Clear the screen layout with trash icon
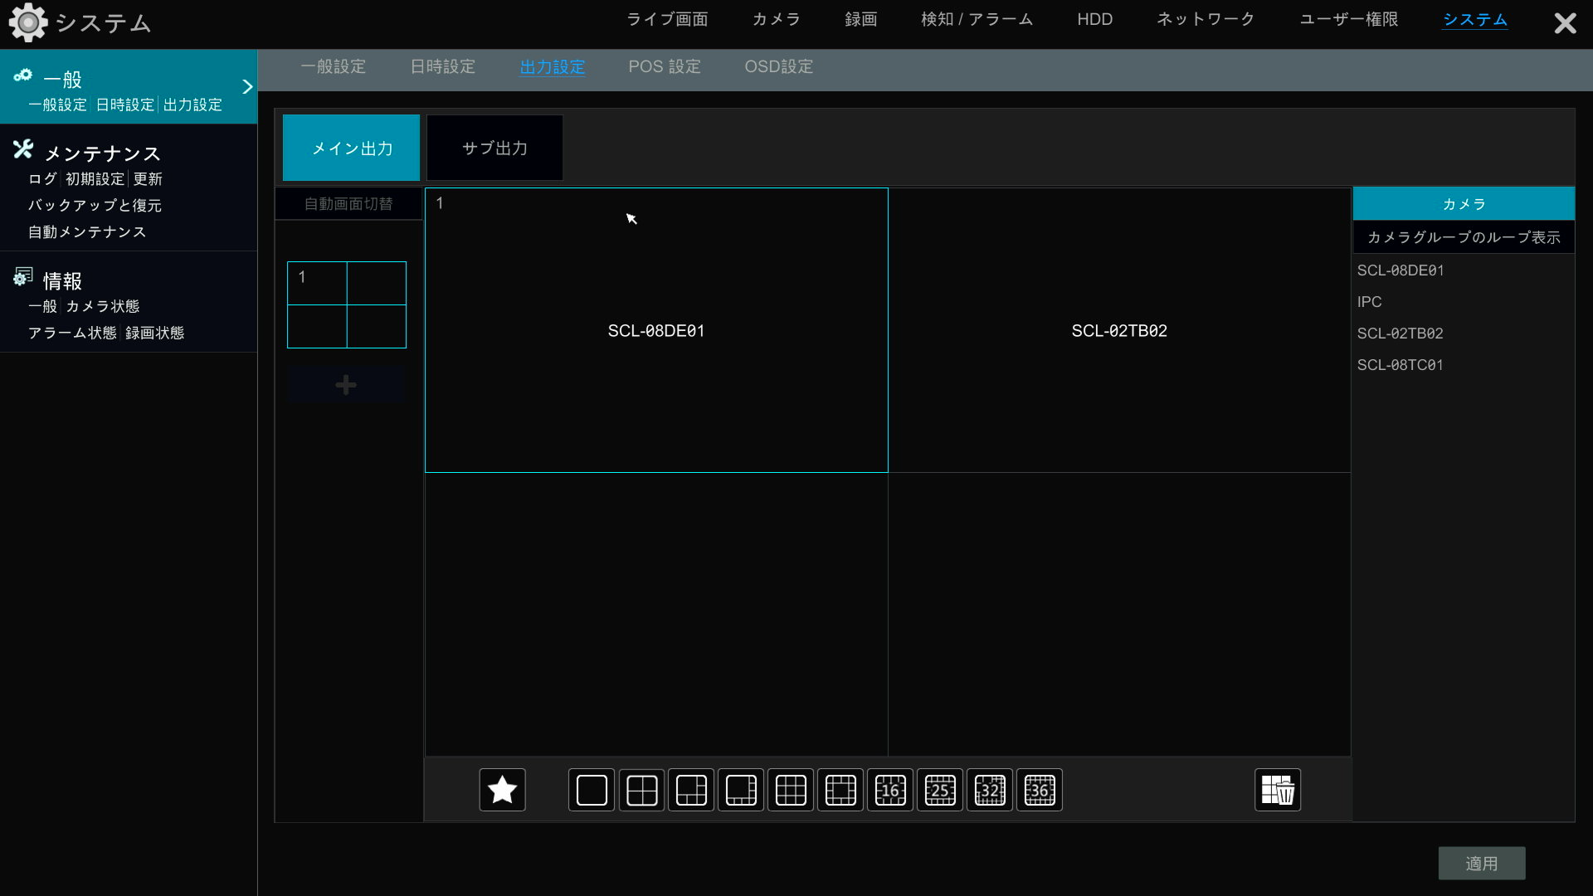 [1276, 789]
